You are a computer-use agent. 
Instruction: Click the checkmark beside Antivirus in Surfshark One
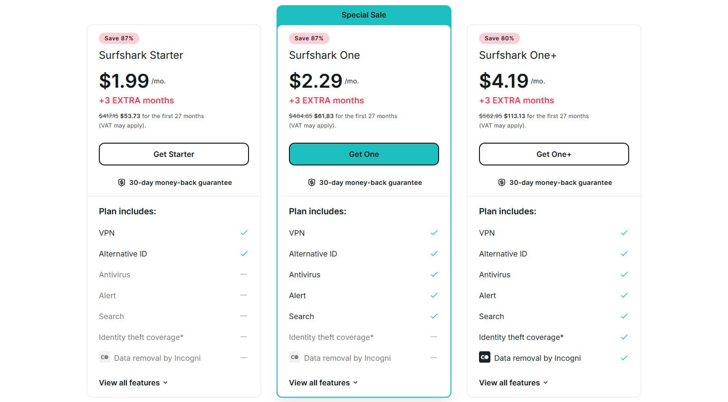(x=434, y=274)
